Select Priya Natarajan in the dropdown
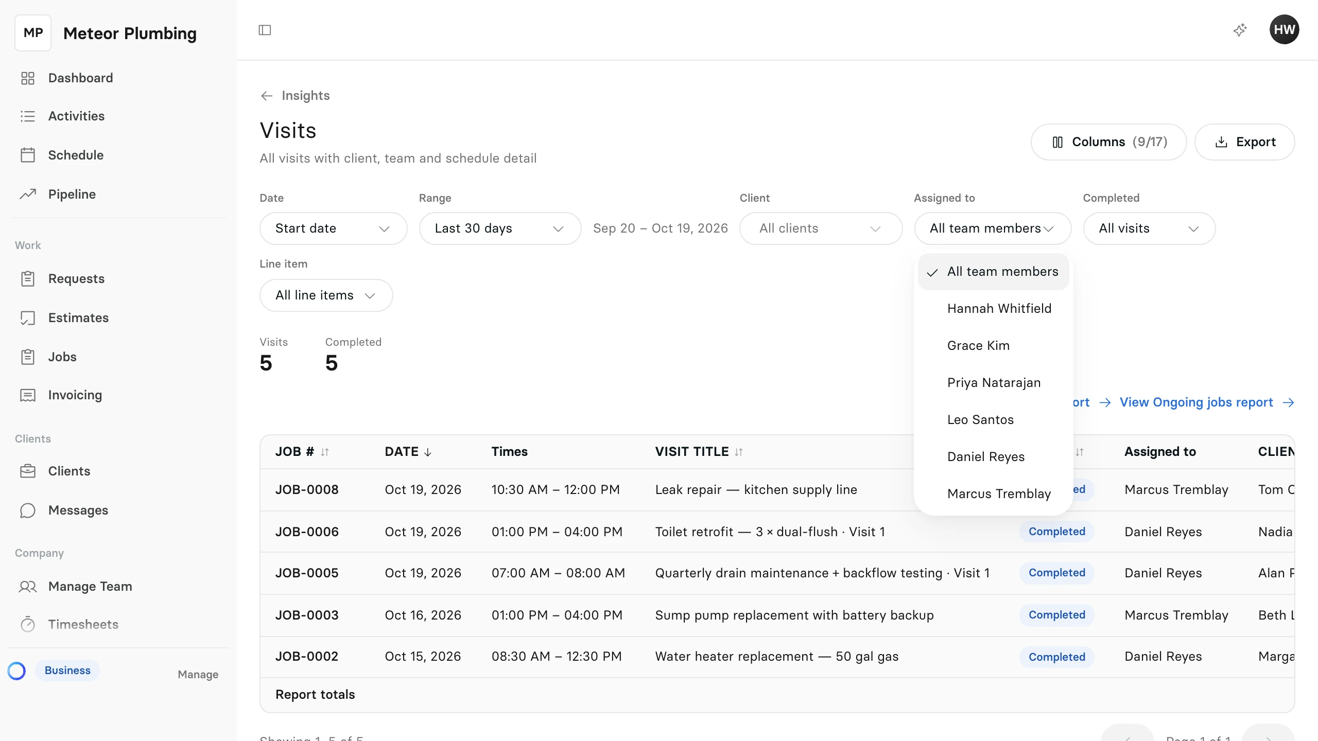The width and height of the screenshot is (1318, 741). click(x=993, y=383)
